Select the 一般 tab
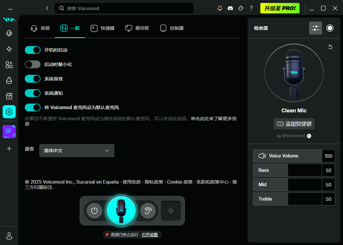The height and width of the screenshot is (245, 343). click(x=70, y=28)
